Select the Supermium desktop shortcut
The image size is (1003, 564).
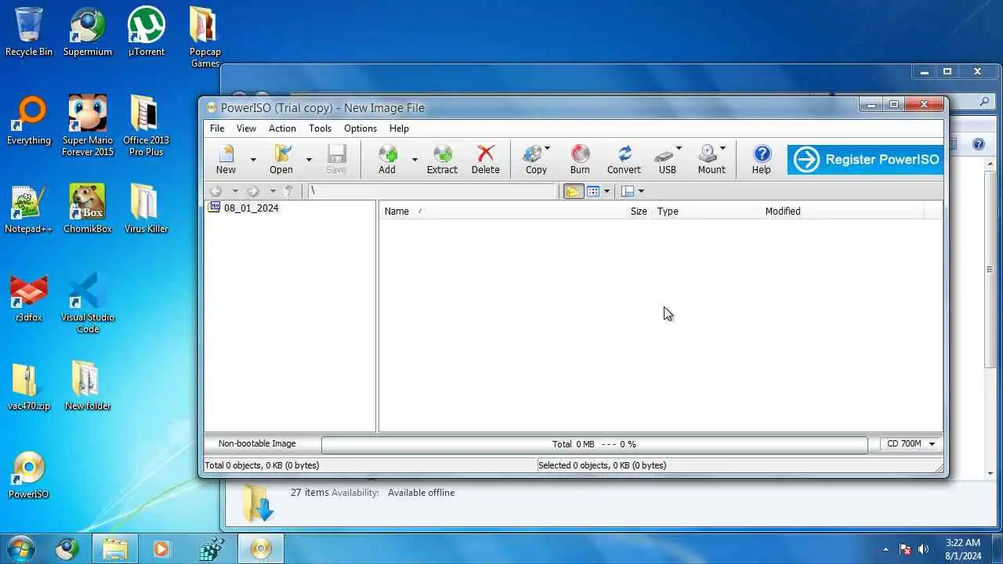[x=88, y=33]
